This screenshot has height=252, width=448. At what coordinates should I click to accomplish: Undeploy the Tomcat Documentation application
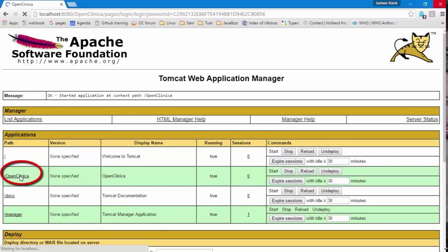click(330, 191)
